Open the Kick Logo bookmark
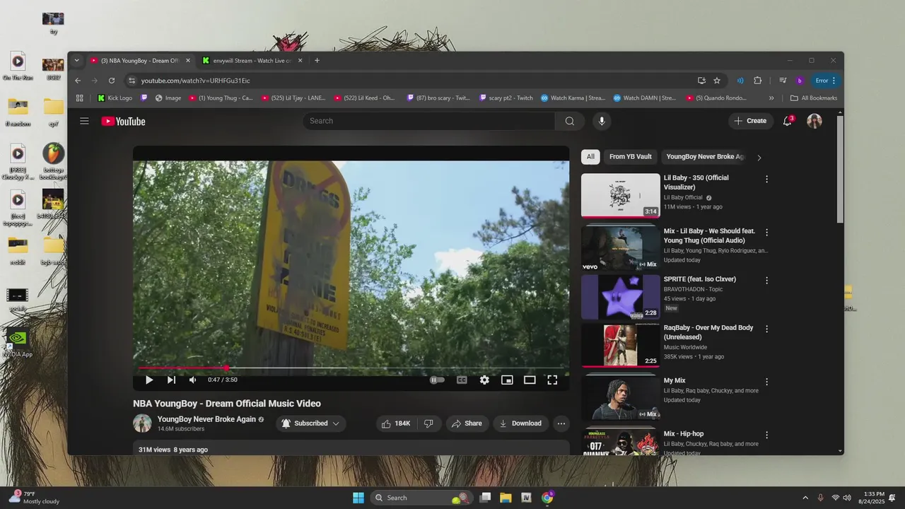905x509 pixels. pyautogui.click(x=115, y=98)
